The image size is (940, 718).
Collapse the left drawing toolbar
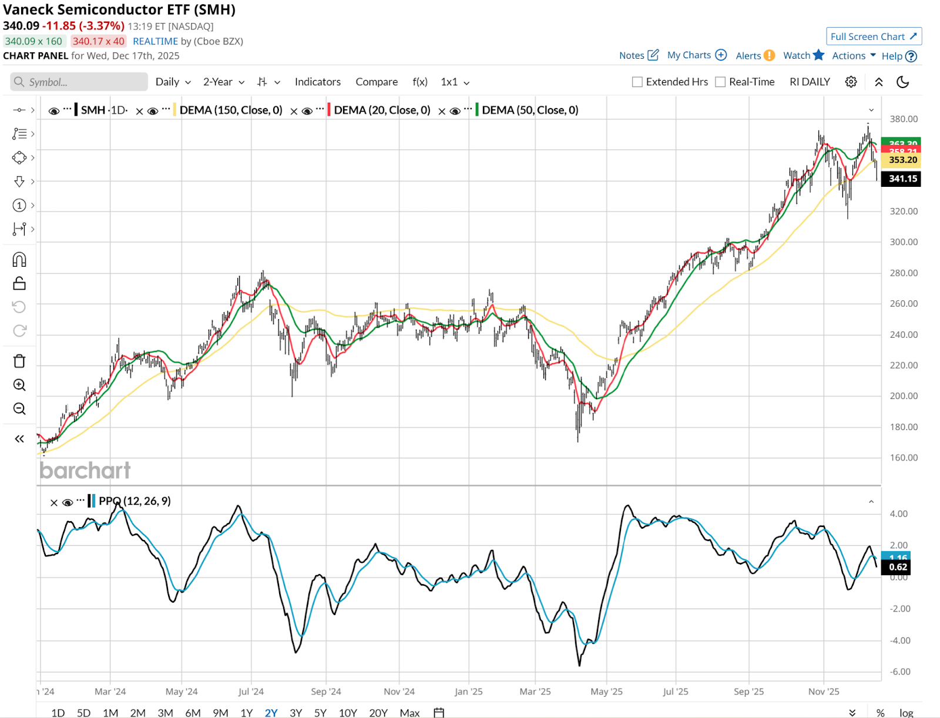(19, 439)
